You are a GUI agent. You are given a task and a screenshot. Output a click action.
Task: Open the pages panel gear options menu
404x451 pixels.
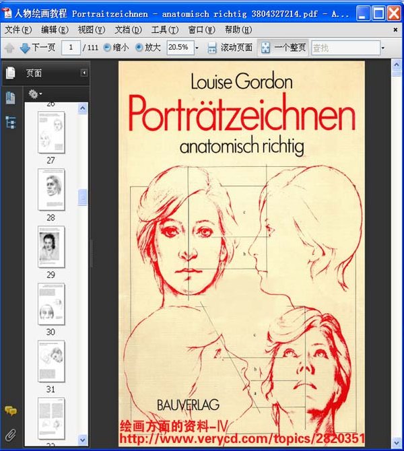tap(34, 94)
